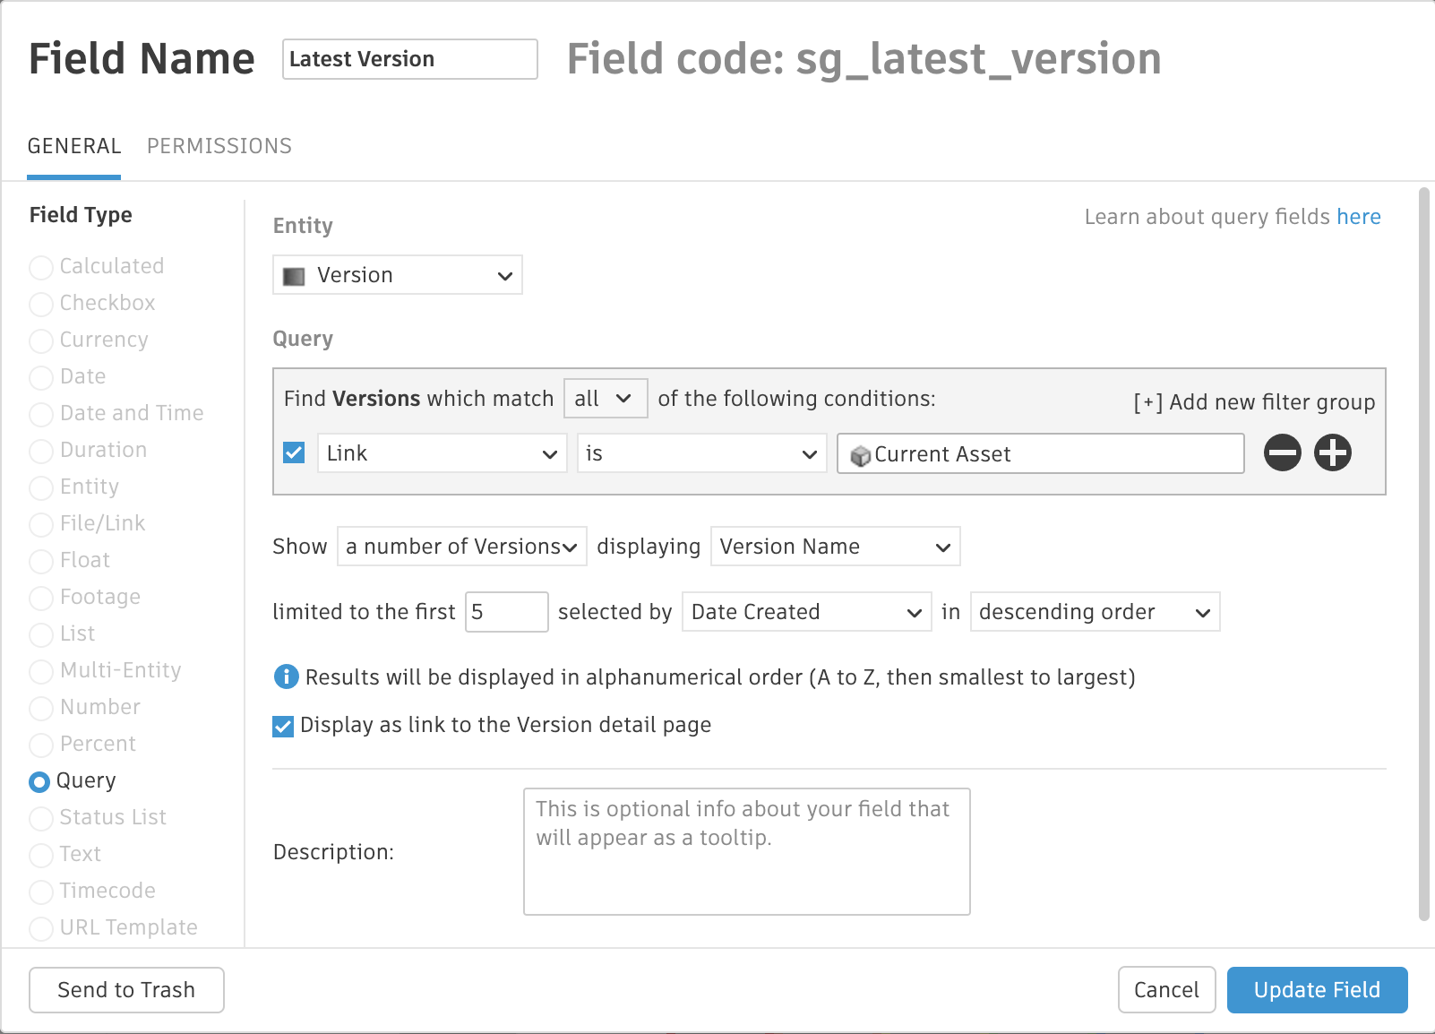Uncheck the Link filter condition checkbox
This screenshot has height=1034, width=1435.
(294, 453)
